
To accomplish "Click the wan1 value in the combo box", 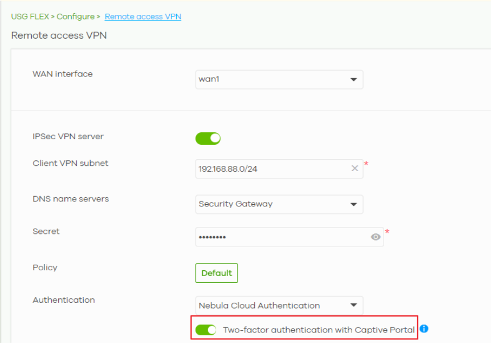I will (208, 80).
